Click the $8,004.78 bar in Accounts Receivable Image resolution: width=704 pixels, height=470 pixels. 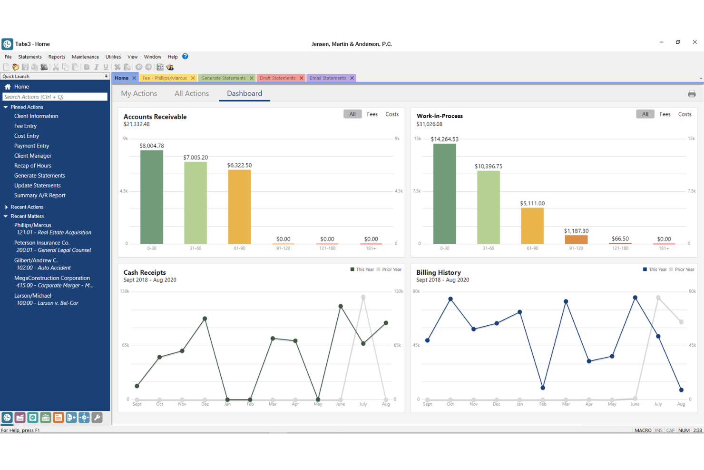tap(151, 197)
